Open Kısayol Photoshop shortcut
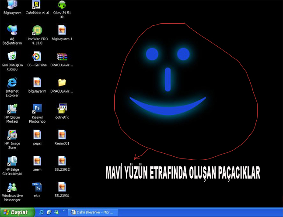This screenshot has width=283, height=217. tap(37, 108)
